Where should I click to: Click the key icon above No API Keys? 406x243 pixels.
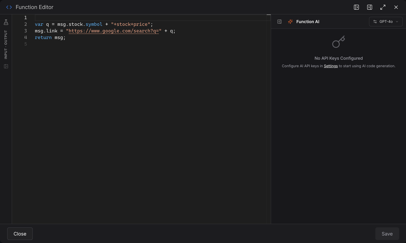(x=338, y=42)
